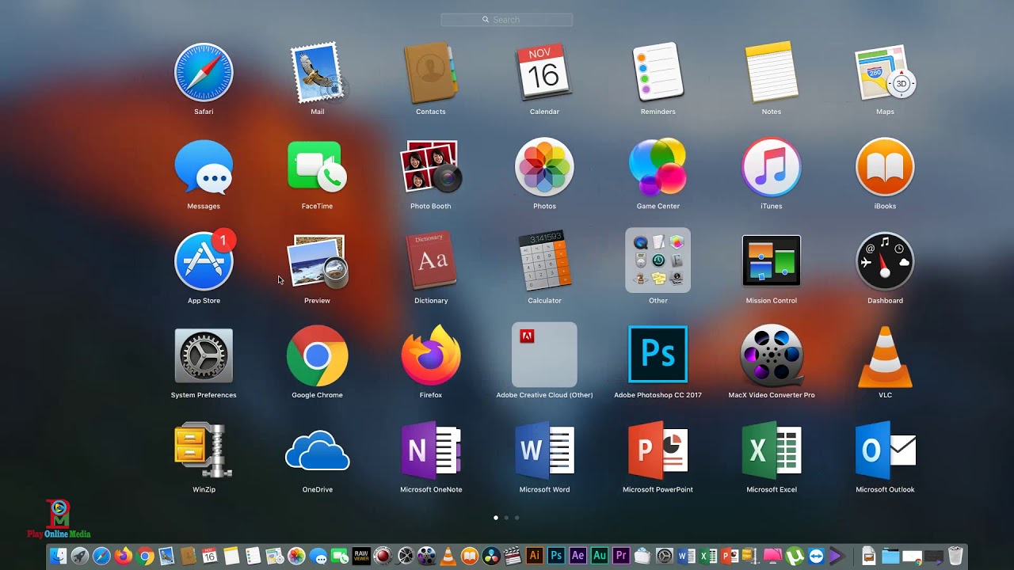
Task: Launch Google Chrome from Launchpad
Action: point(317,355)
